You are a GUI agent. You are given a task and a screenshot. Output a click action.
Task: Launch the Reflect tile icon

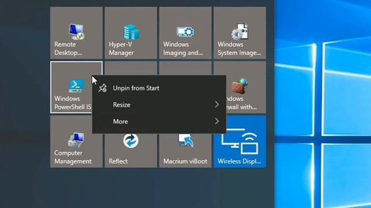(131, 140)
